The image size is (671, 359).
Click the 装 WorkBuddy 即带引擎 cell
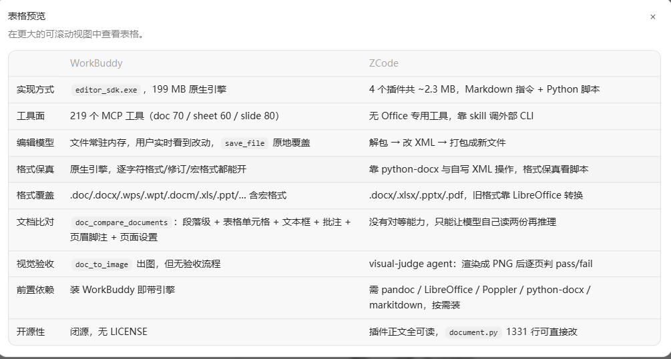tap(122, 290)
